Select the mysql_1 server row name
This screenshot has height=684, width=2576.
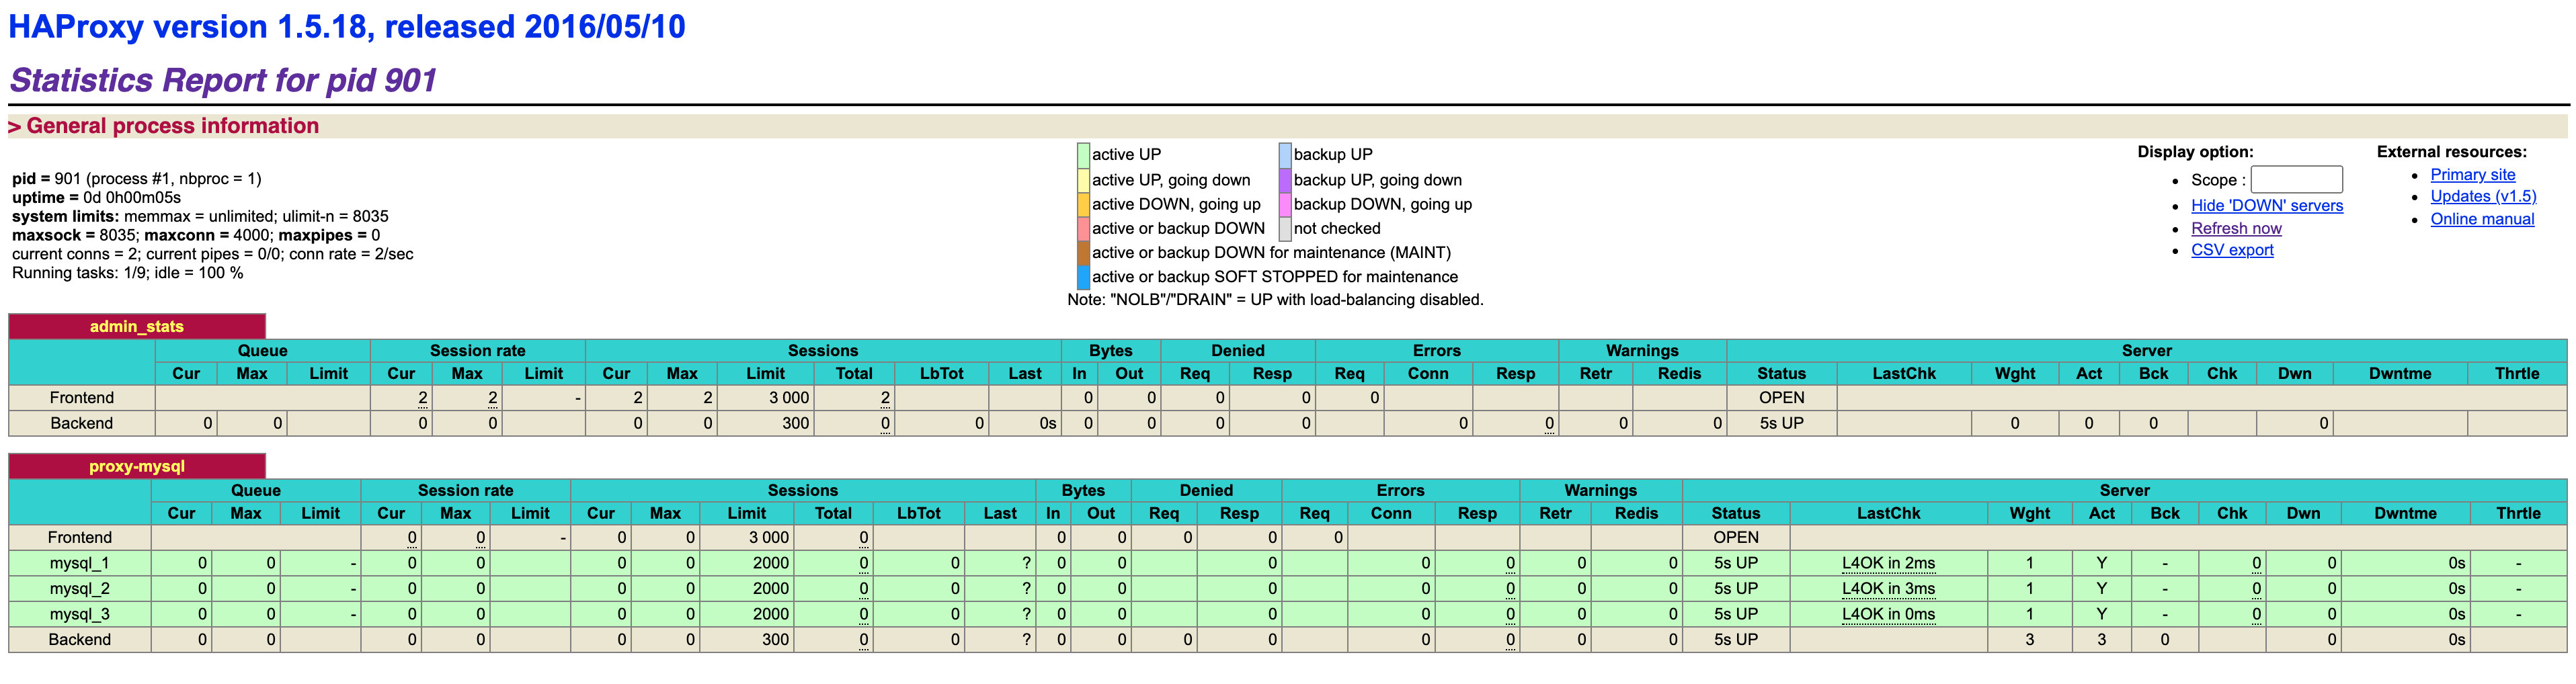79,563
